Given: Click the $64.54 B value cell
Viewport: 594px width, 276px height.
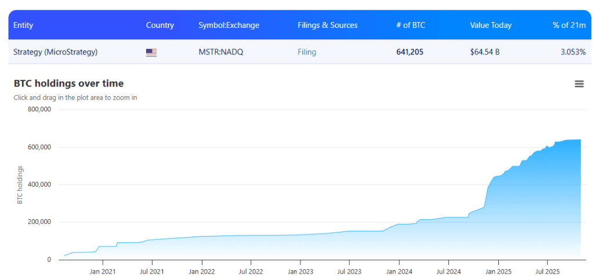Looking at the screenshot, I should 484,52.
